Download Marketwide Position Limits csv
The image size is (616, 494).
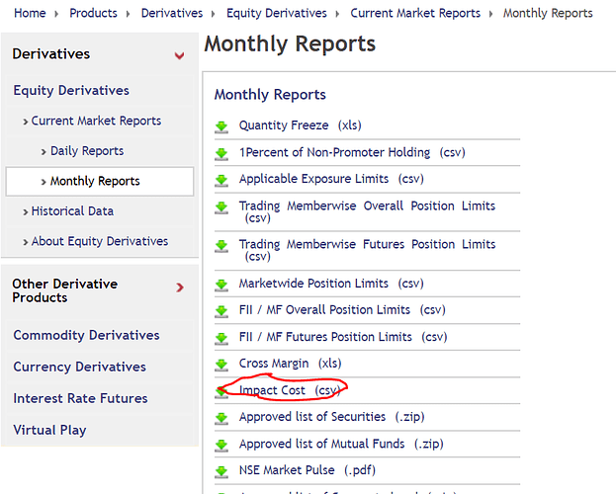pyautogui.click(x=331, y=284)
